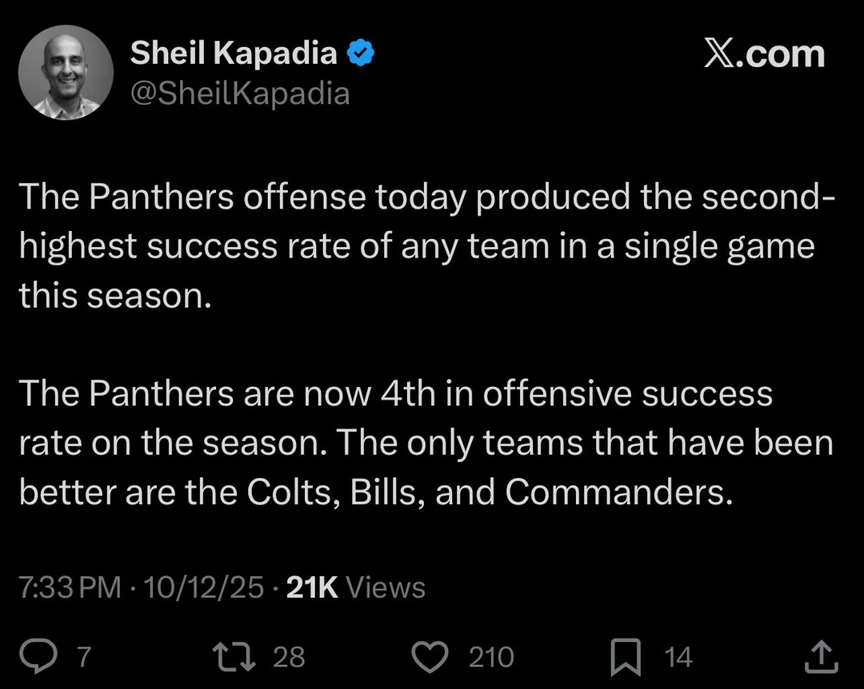Viewport: 864px width, 689px height.
Task: Click the bookmark count of 14
Action: pos(678,657)
